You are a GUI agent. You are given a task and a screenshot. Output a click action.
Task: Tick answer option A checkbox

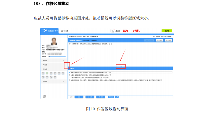tap(70, 73)
